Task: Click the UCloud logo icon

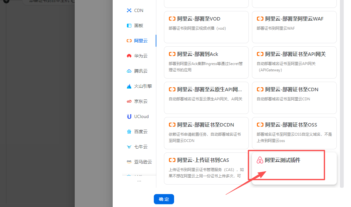Action: pos(129,116)
